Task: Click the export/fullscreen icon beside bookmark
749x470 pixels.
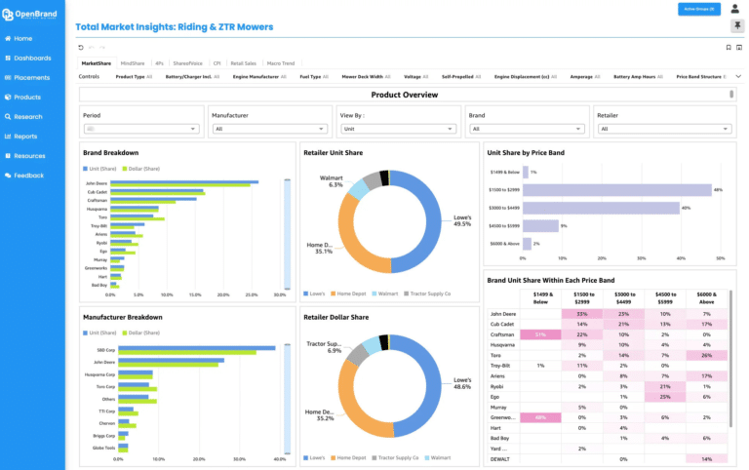Action: click(x=739, y=47)
